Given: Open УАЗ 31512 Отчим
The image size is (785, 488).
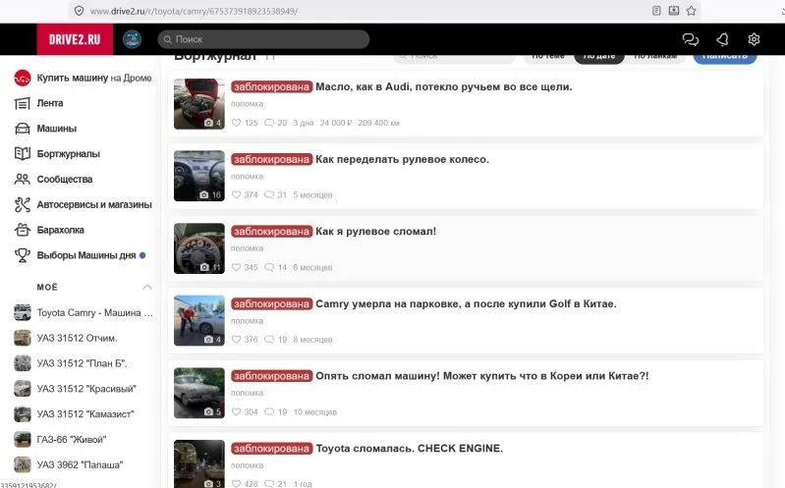Looking at the screenshot, I should coord(77,338).
